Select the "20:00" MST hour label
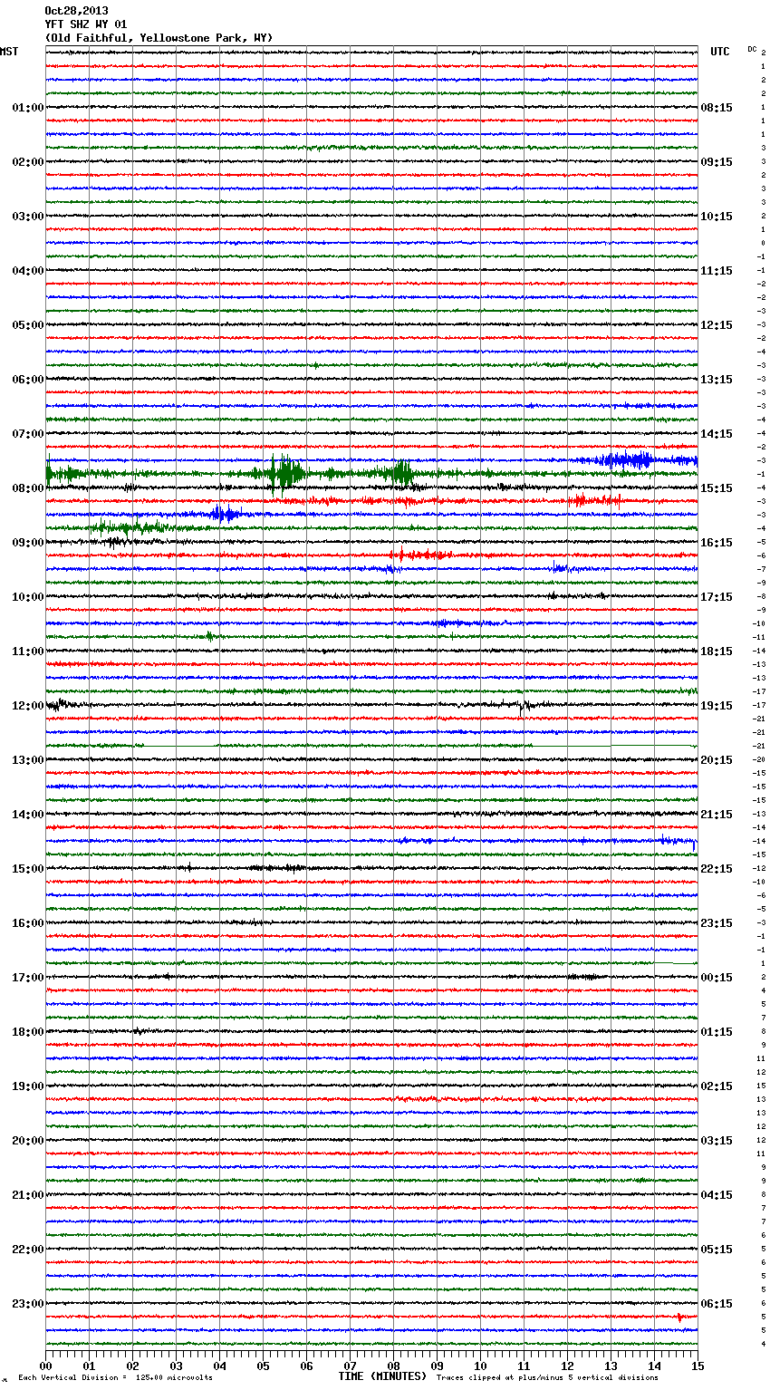The image size is (770, 1390). [x=28, y=1141]
